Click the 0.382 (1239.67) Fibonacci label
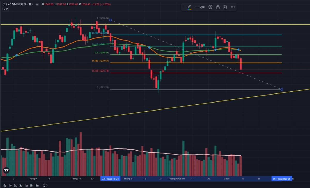The height and width of the screenshot is (188, 310). 100,61
